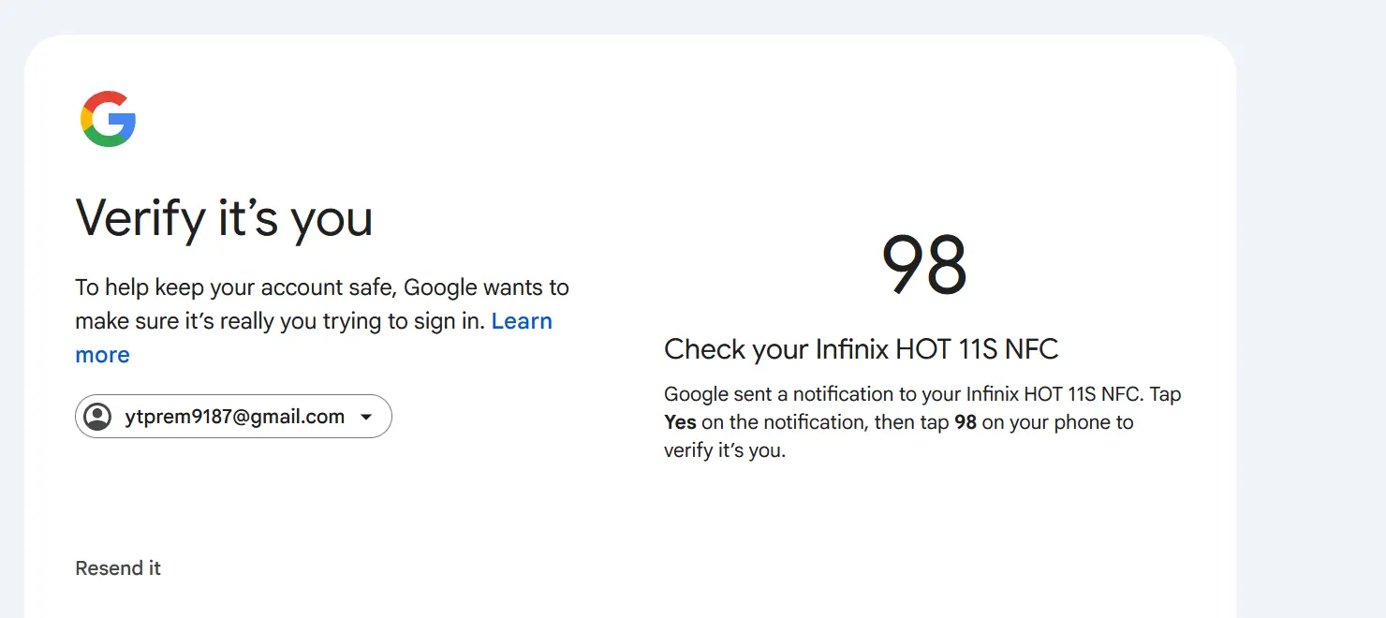Click Resend it
Image resolution: width=1386 pixels, height=618 pixels.
[x=118, y=568]
